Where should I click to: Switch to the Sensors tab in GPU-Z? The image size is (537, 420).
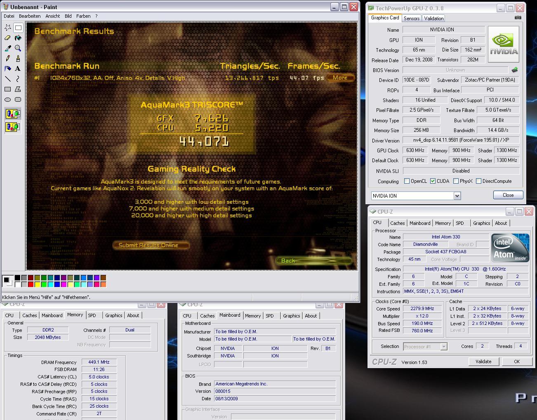click(x=412, y=19)
